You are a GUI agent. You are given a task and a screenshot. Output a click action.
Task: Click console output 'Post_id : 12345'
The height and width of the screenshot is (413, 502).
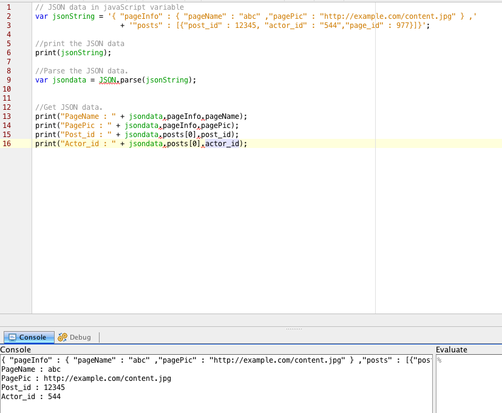tap(33, 388)
